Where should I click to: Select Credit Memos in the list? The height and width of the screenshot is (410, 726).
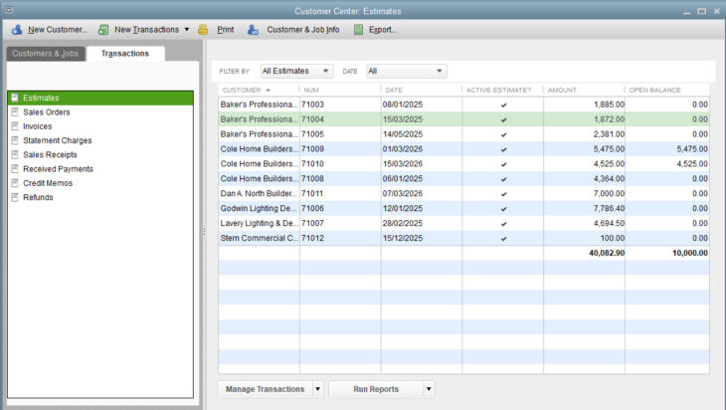100,183
